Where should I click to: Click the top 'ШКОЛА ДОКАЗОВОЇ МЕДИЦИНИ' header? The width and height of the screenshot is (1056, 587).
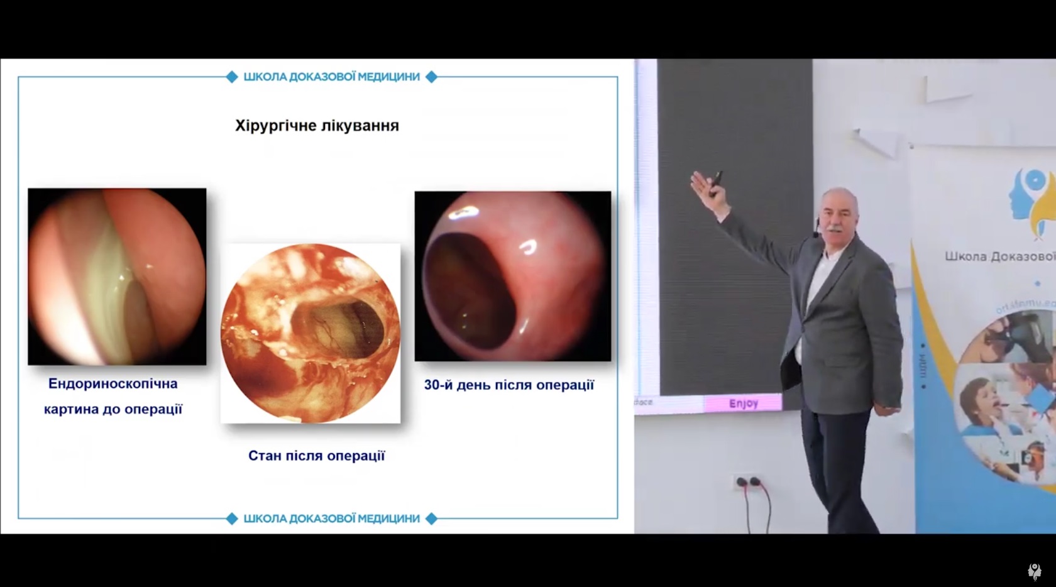(x=331, y=77)
